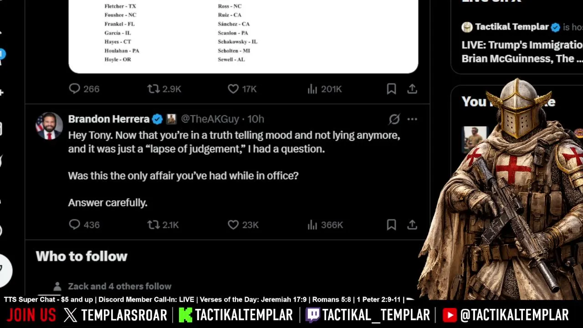Open the @TheAKGuy handle link
Image resolution: width=583 pixels, height=328 pixels.
pos(210,119)
